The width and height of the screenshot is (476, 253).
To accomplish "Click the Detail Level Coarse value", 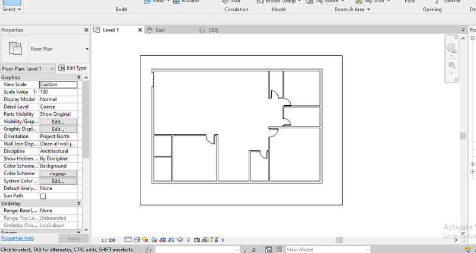I will 58,107.
